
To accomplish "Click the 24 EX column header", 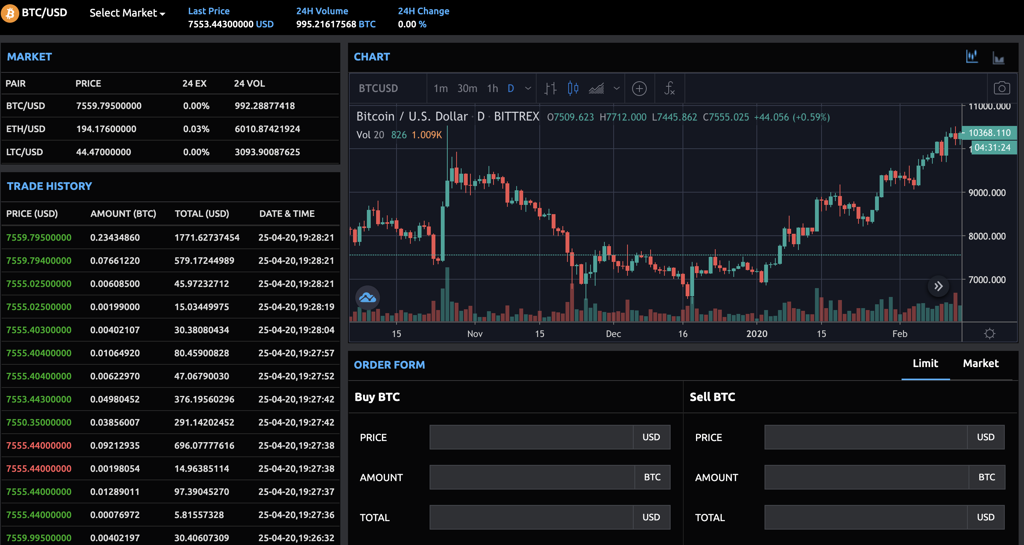I will (194, 84).
